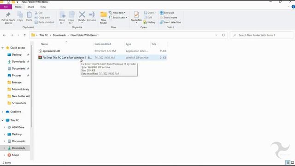Click Select none
Viewport: 295px width, 166px height.
click(x=168, y=18)
